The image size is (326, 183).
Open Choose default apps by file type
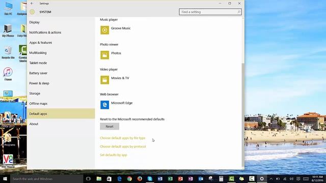click(122, 138)
